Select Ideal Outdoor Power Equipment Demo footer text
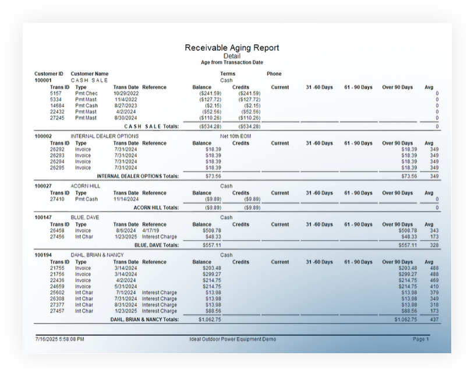474x376 pixels. [233, 339]
